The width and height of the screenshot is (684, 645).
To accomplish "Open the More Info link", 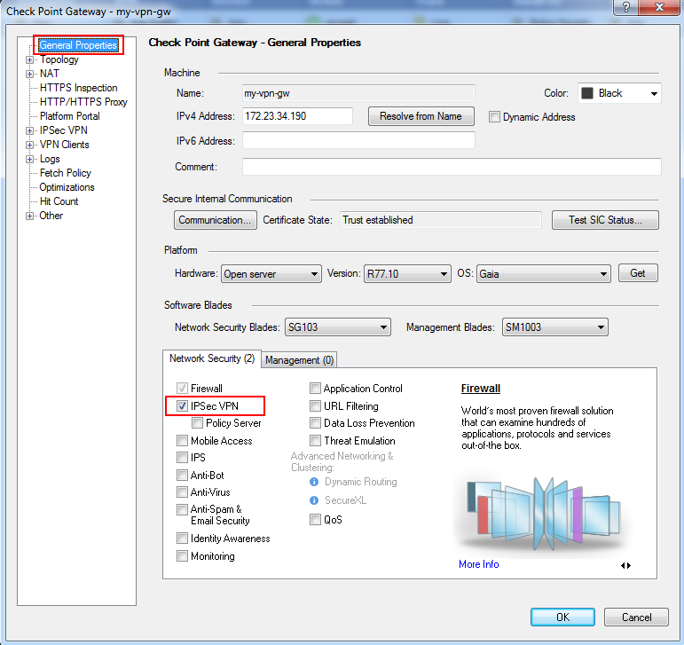I will click(478, 564).
